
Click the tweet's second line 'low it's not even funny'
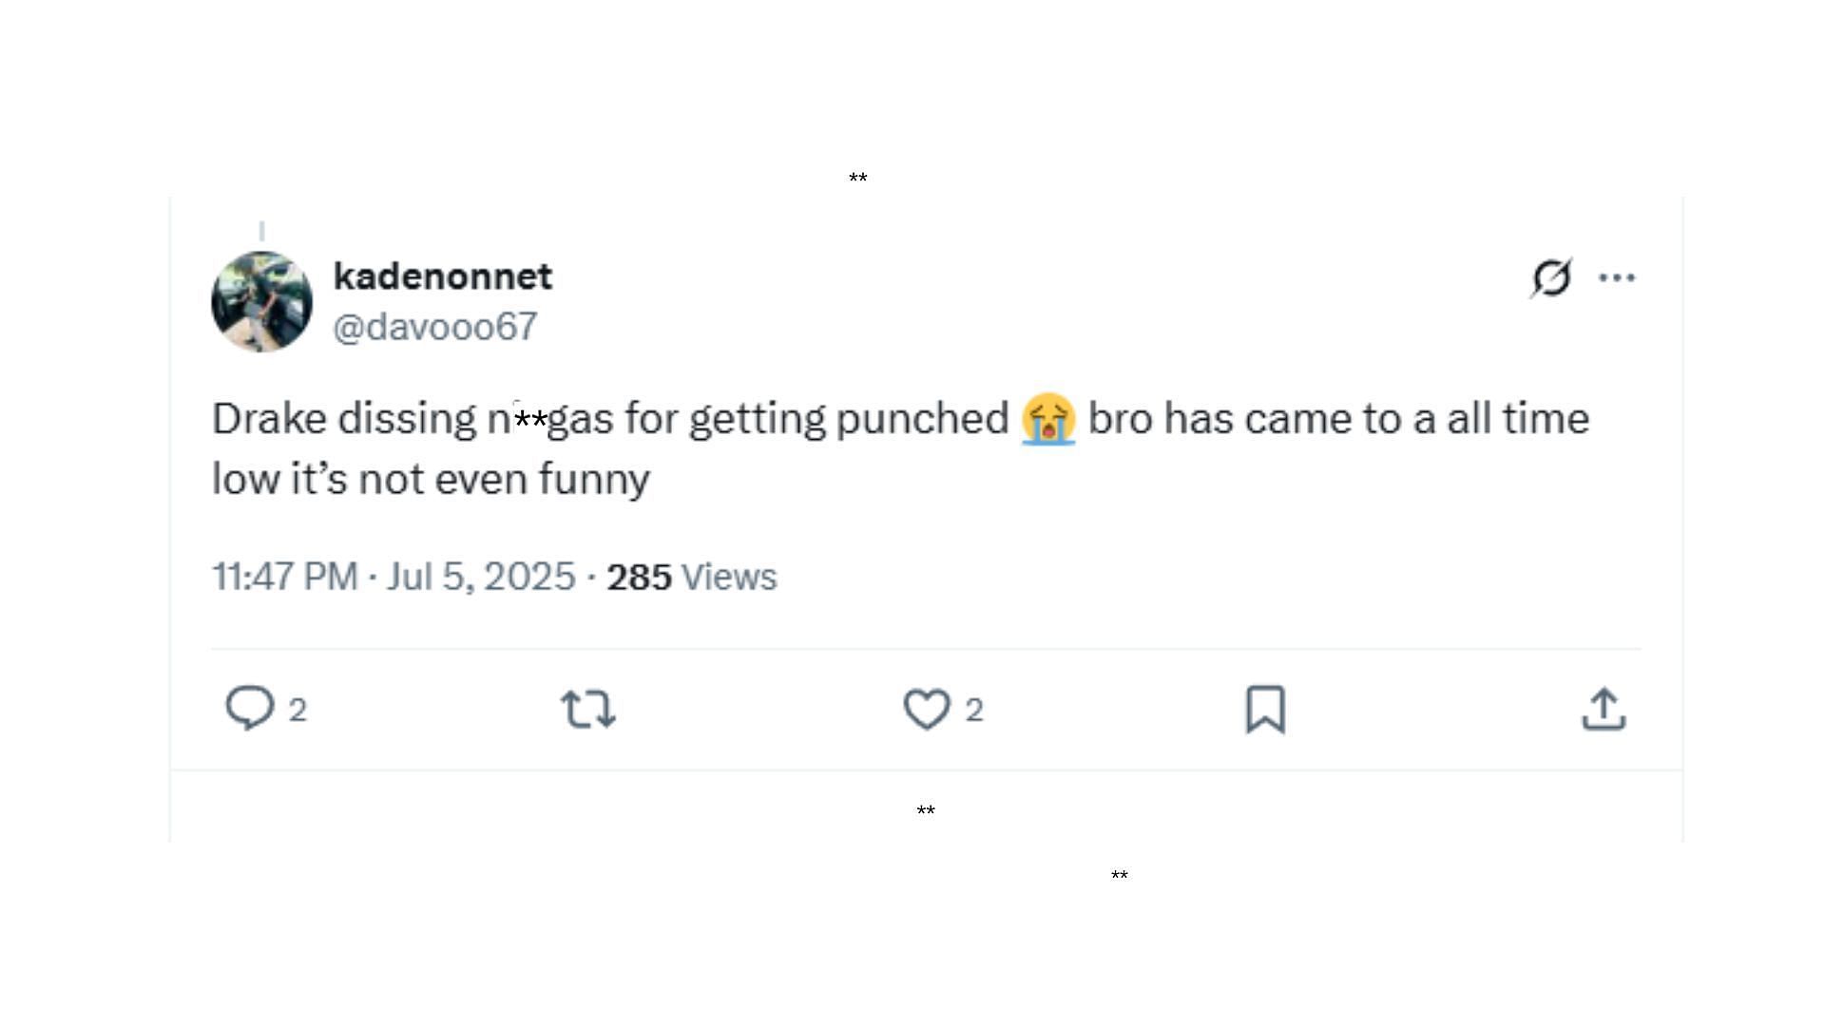click(x=431, y=479)
